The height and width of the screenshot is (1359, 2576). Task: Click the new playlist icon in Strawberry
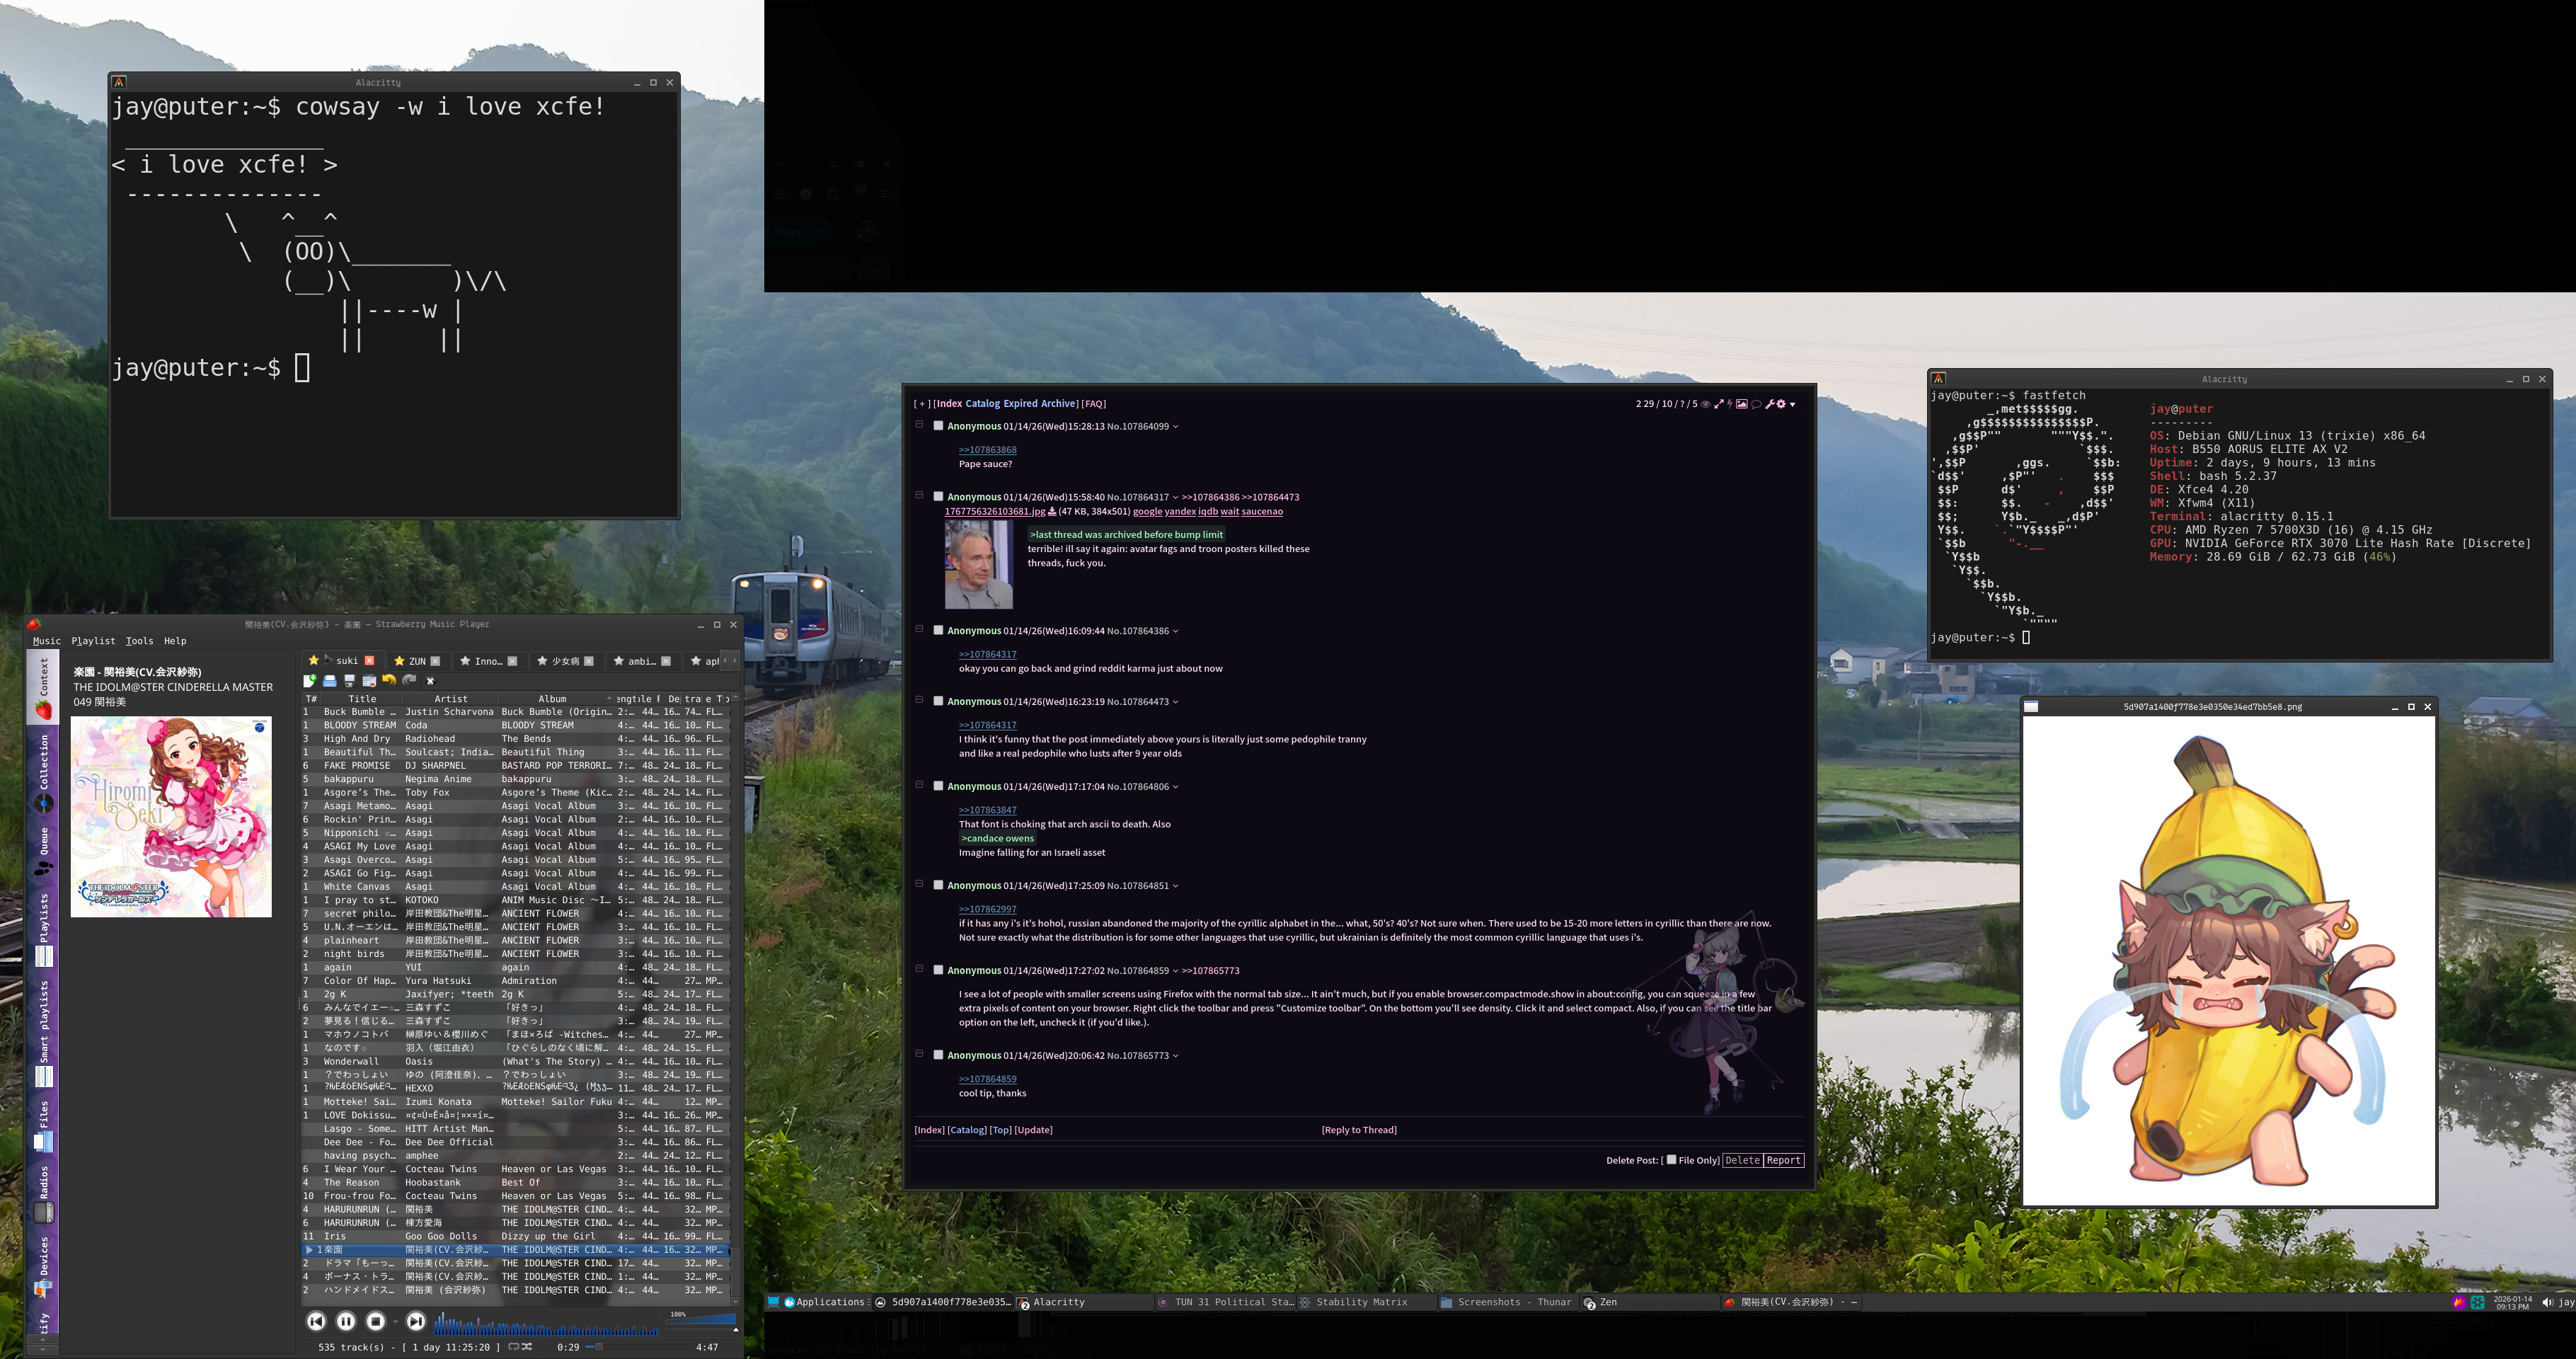[x=310, y=681]
